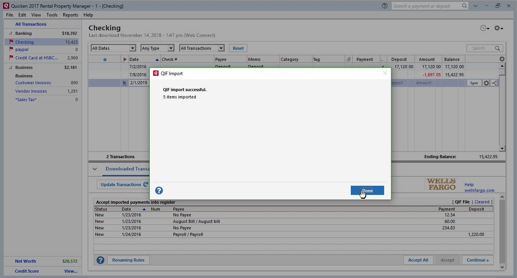Viewport: 517px width, 278px height.
Task: Click help icon beside Renaming Rules
Action: point(100,260)
